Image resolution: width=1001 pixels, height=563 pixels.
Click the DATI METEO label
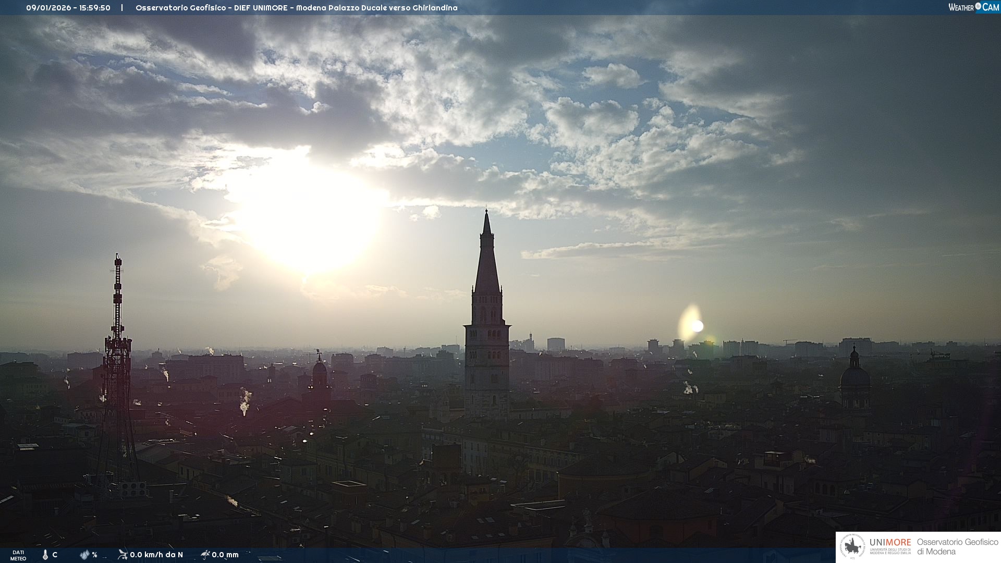(x=18, y=555)
